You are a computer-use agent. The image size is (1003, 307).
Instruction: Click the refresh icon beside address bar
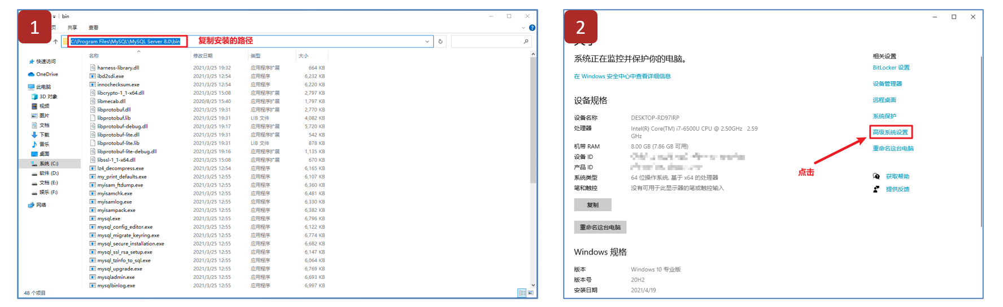tap(441, 41)
